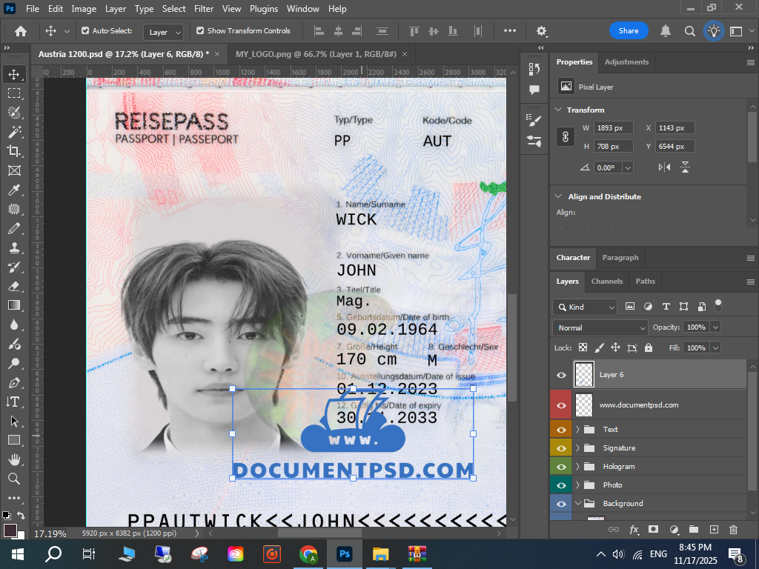Switch to the MY_LOGO.png document tab
The width and height of the screenshot is (759, 569).
pos(316,55)
